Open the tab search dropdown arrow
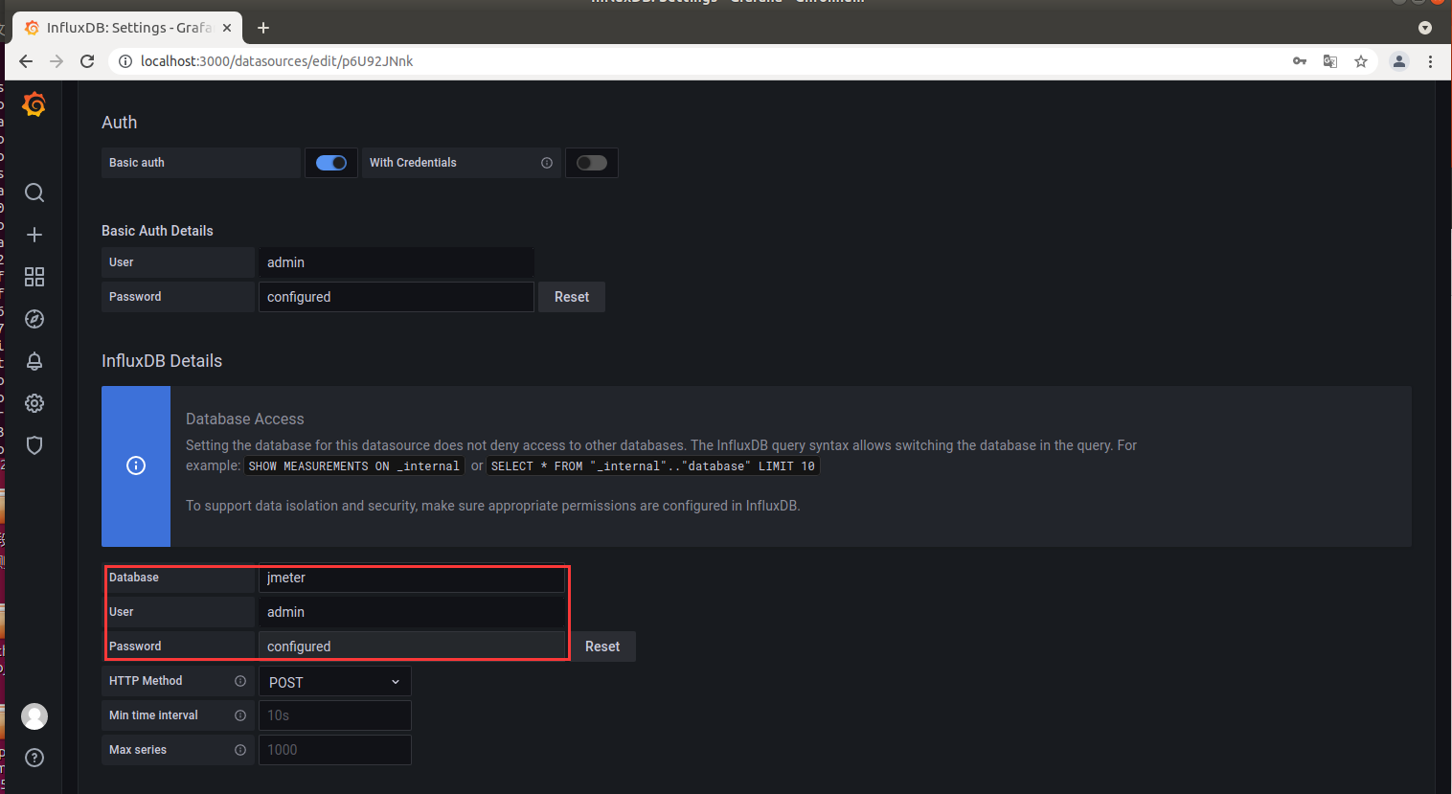This screenshot has height=794, width=1452. [1425, 28]
